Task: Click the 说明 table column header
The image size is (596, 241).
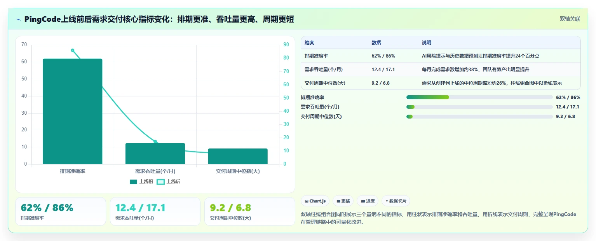Action: (x=427, y=43)
